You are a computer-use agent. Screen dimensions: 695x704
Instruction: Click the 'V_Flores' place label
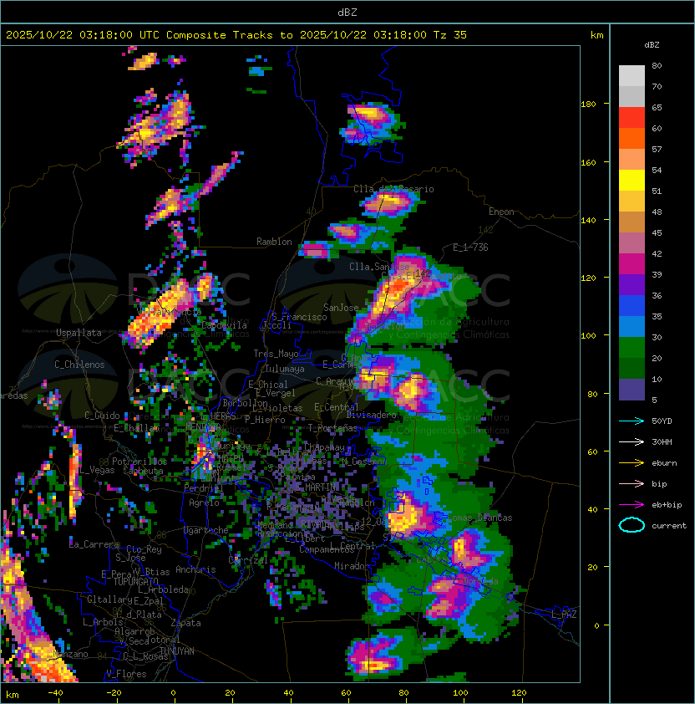click(x=126, y=675)
